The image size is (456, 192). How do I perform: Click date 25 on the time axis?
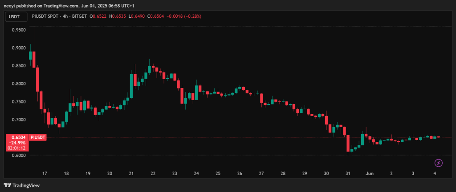pyautogui.click(x=218, y=173)
